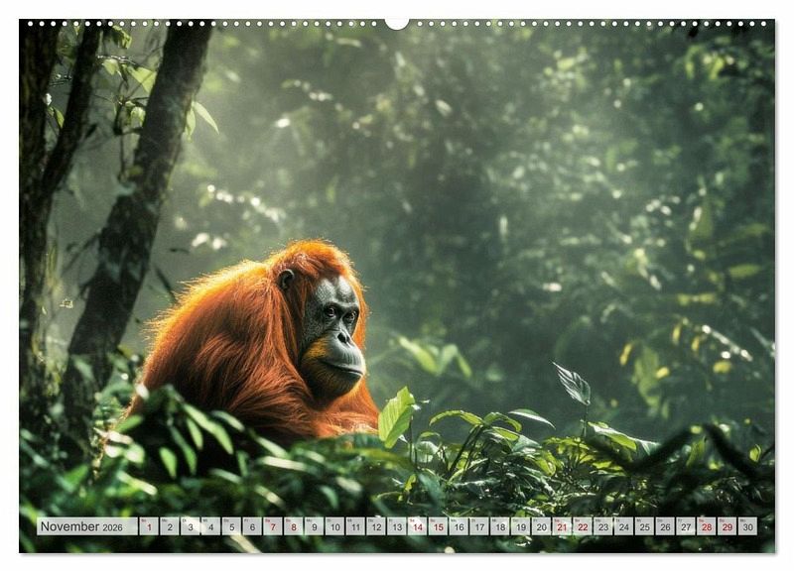This screenshot has height=572, width=794.
Task: Choose day 3 on the date row
Action: [x=191, y=526]
